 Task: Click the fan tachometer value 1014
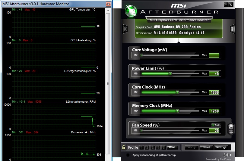coord(100,126)
